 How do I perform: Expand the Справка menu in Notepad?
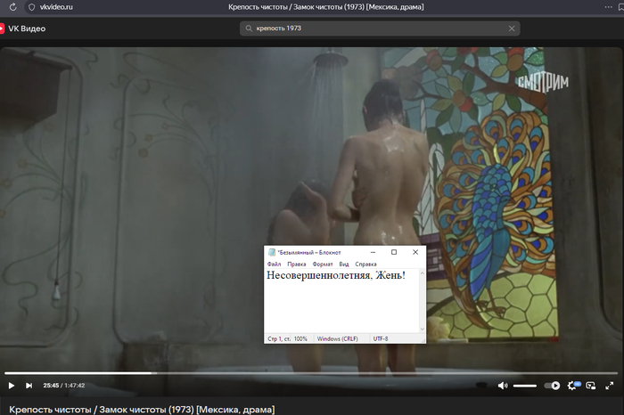point(365,264)
